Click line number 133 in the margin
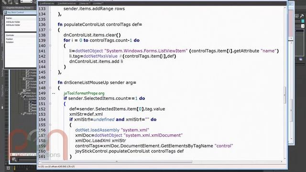The width and height of the screenshot is (306, 172). click(x=42, y=9)
